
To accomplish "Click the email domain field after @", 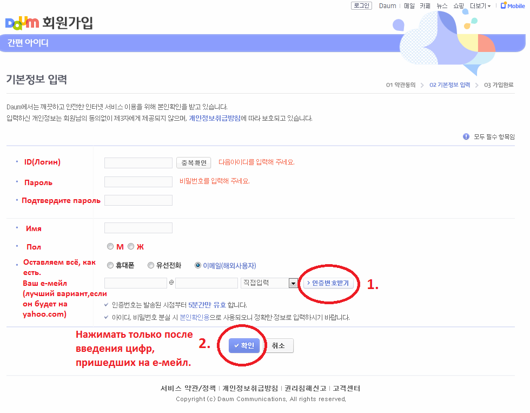I will pyautogui.click(x=207, y=283).
